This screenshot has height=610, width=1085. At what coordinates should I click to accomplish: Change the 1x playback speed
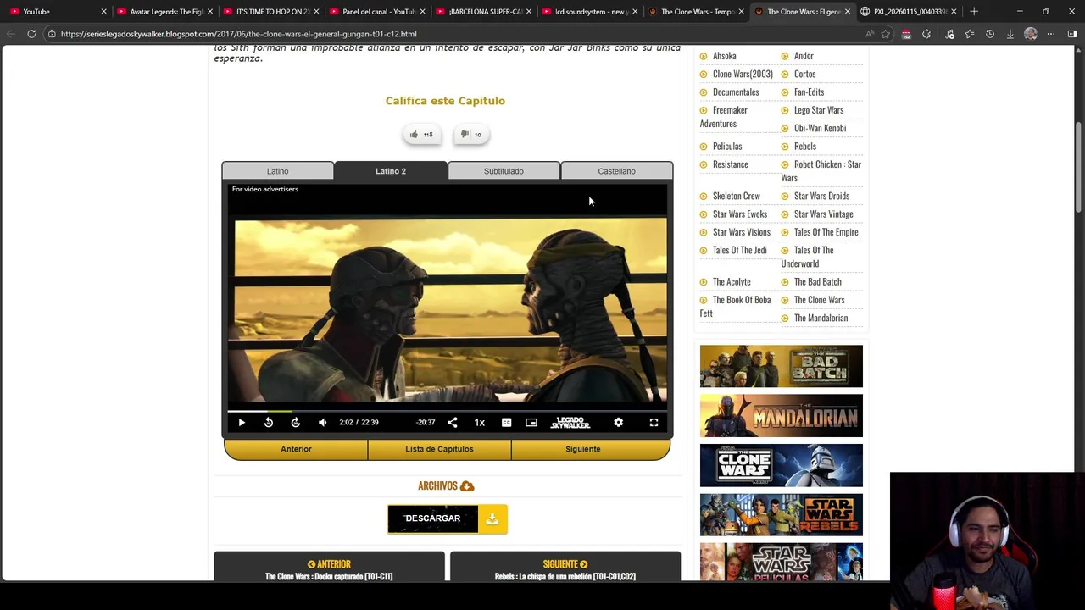[480, 422]
